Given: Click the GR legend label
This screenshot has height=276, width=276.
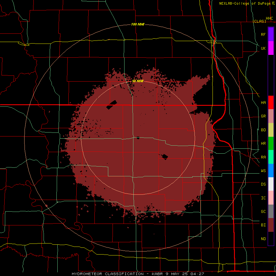Looking at the screenshot, I should click(x=263, y=116).
